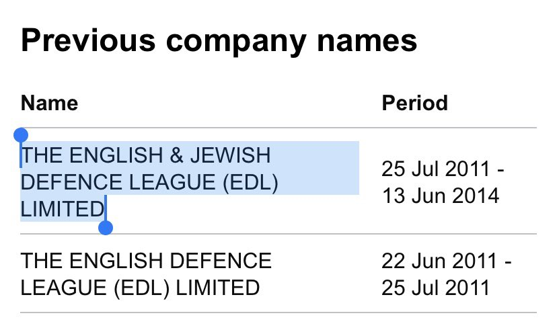Click the date 25 Jul 2011 -

[443, 169]
